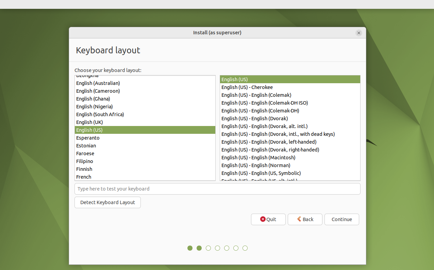
Task: Select the Finnish keyboard layout
Action: point(84,169)
